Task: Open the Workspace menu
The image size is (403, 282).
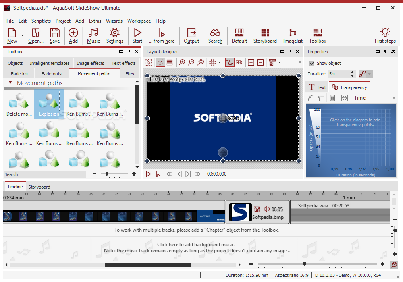Action: 139,21
